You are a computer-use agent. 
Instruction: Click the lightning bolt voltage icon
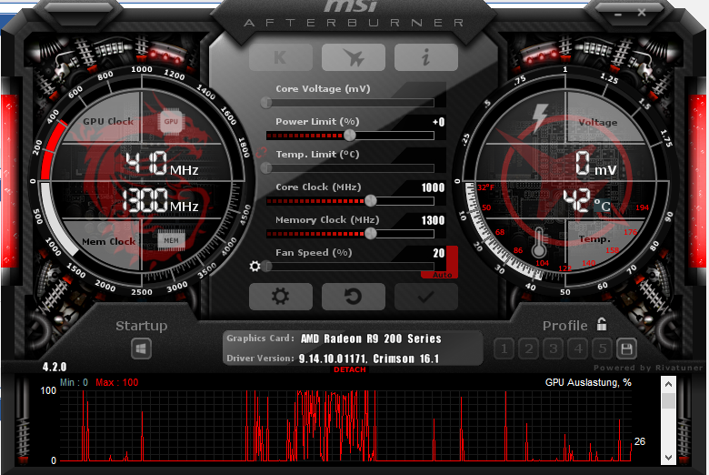(x=539, y=117)
